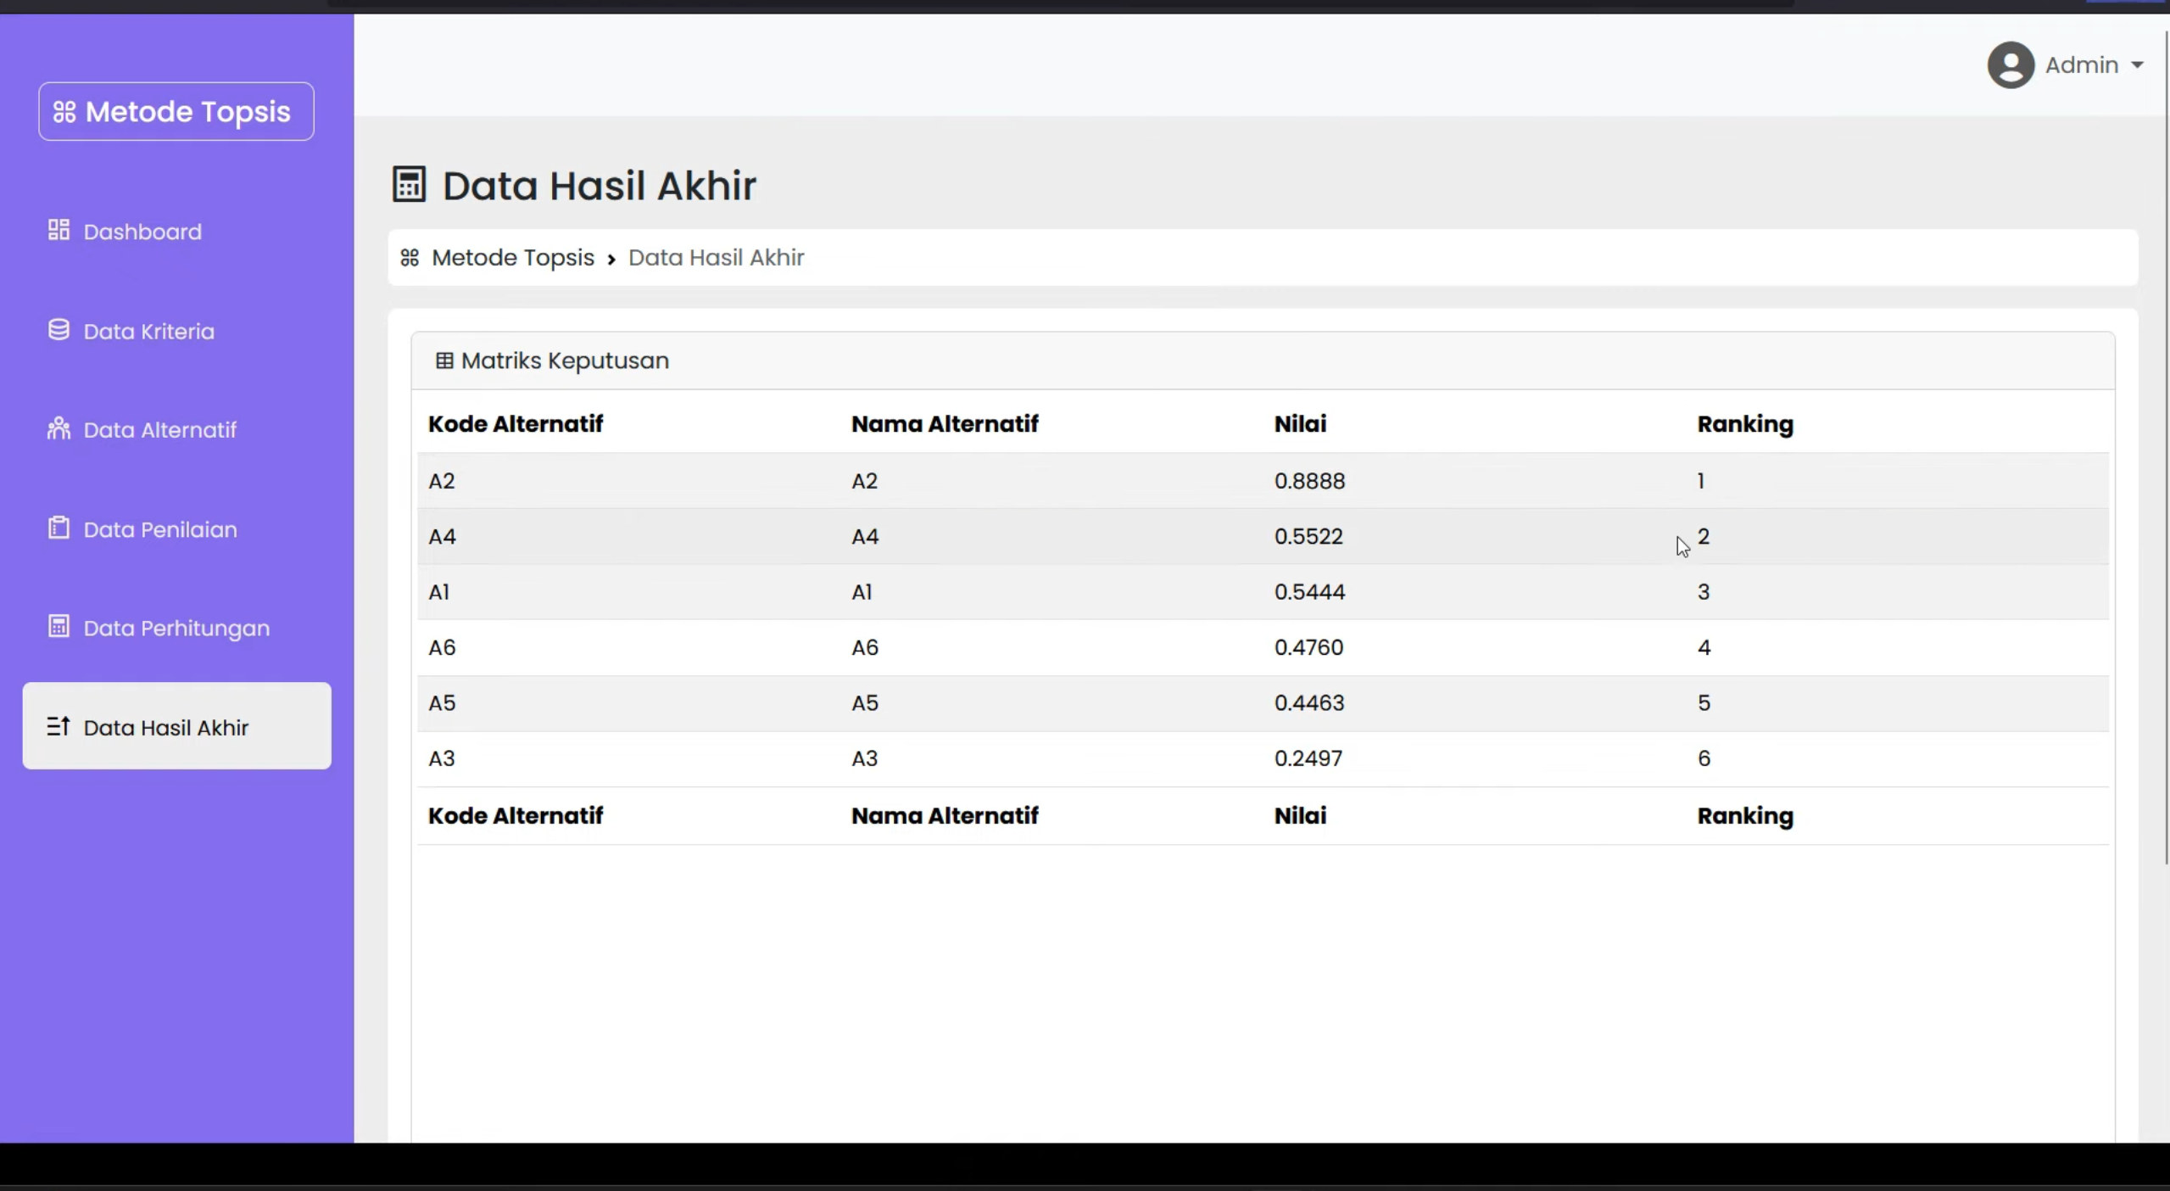Click Nama Alternatif cell A5

[x=865, y=702]
